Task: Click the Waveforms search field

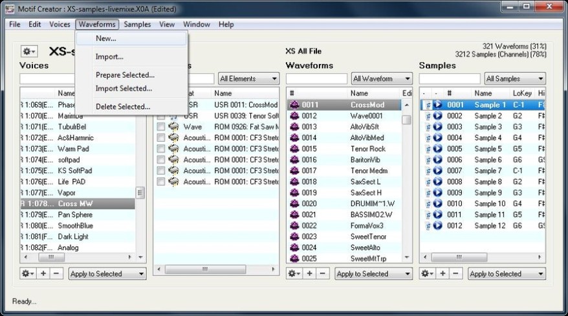Action: [x=316, y=79]
